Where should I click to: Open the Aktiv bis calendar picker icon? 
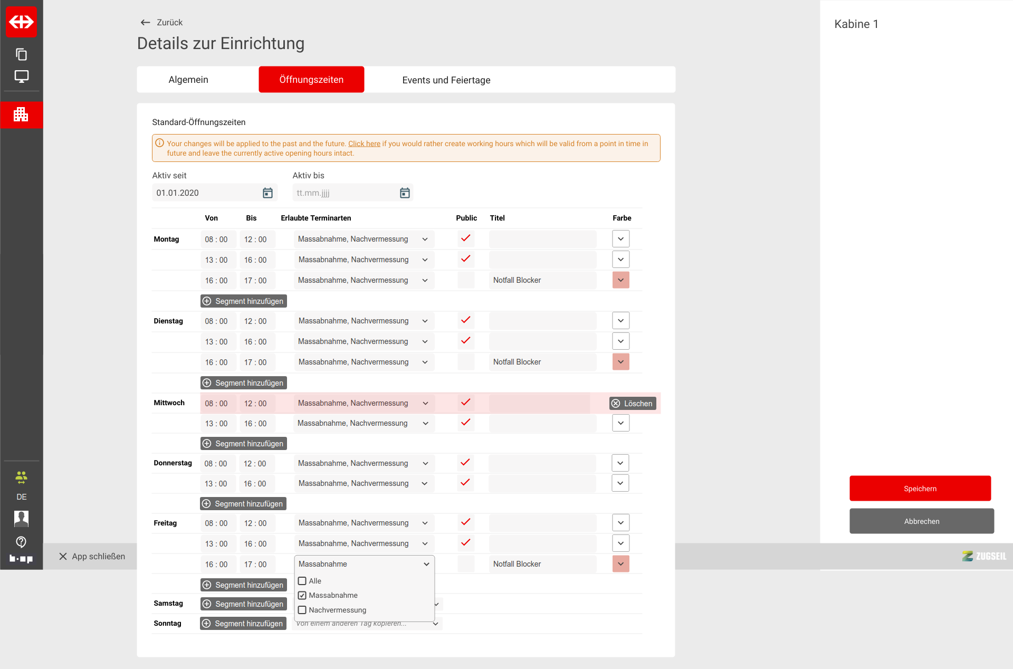[x=405, y=193]
